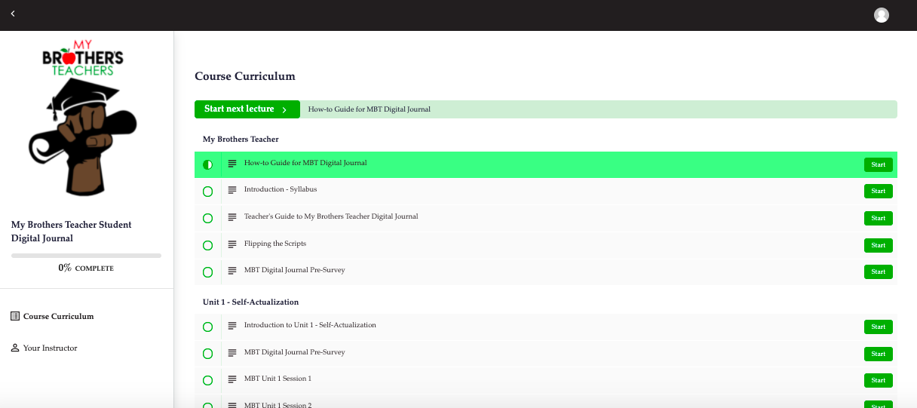
Task: Start the Introduction - Syllabus lecture
Action: [878, 192]
